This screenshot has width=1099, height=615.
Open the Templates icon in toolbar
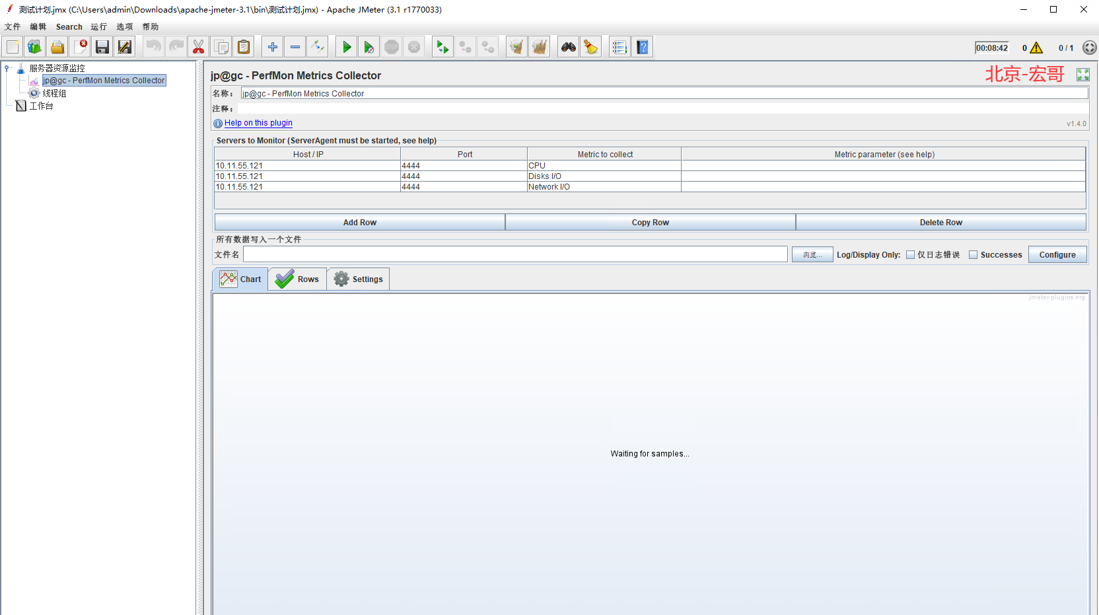click(x=35, y=47)
